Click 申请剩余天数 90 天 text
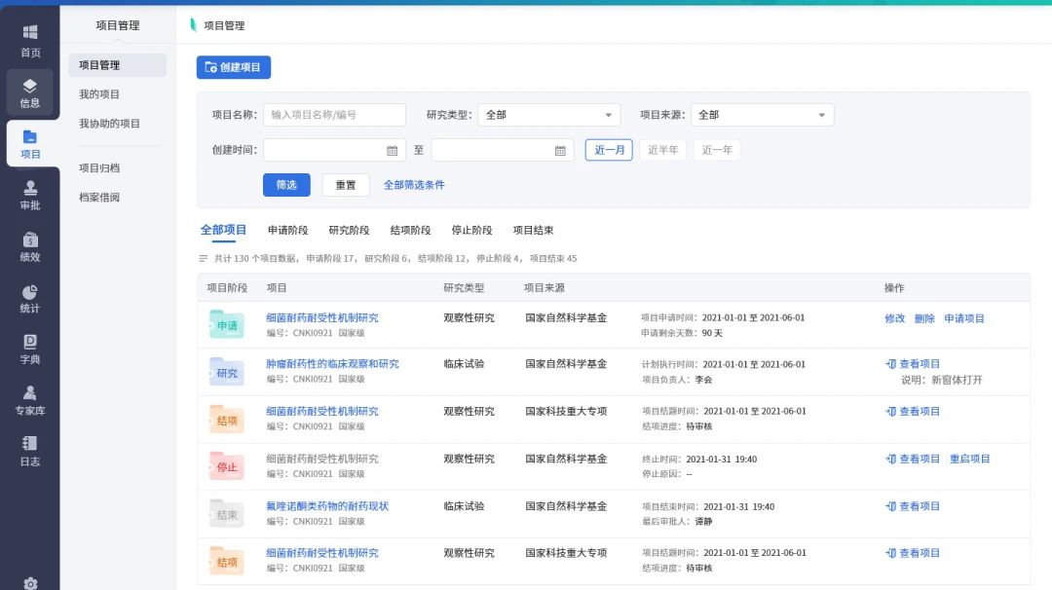The image size is (1052, 590). coord(682,333)
